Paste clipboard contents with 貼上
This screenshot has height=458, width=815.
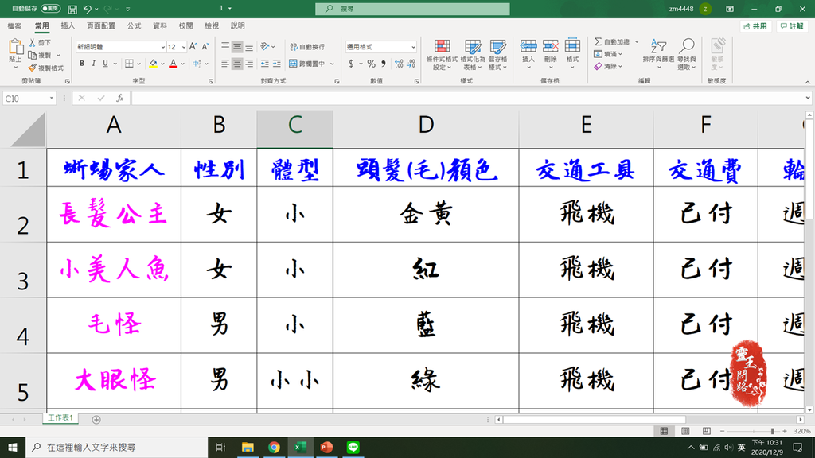pos(15,54)
